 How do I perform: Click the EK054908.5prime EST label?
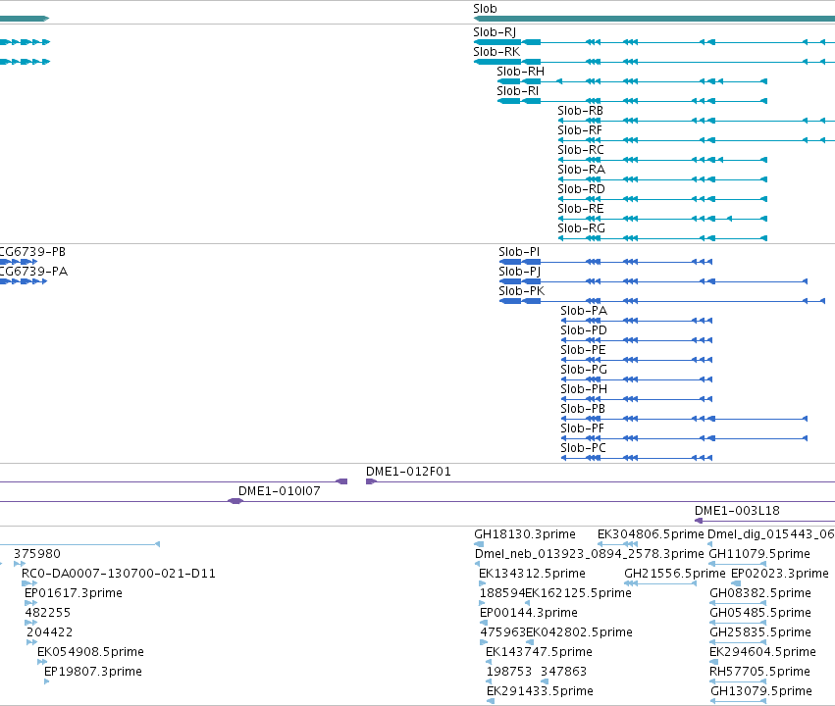(90, 653)
